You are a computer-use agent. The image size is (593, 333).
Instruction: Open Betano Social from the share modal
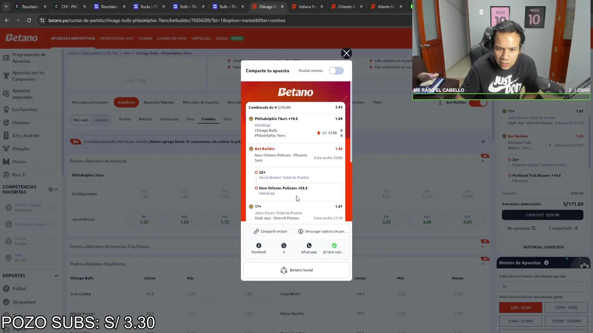[296, 270]
